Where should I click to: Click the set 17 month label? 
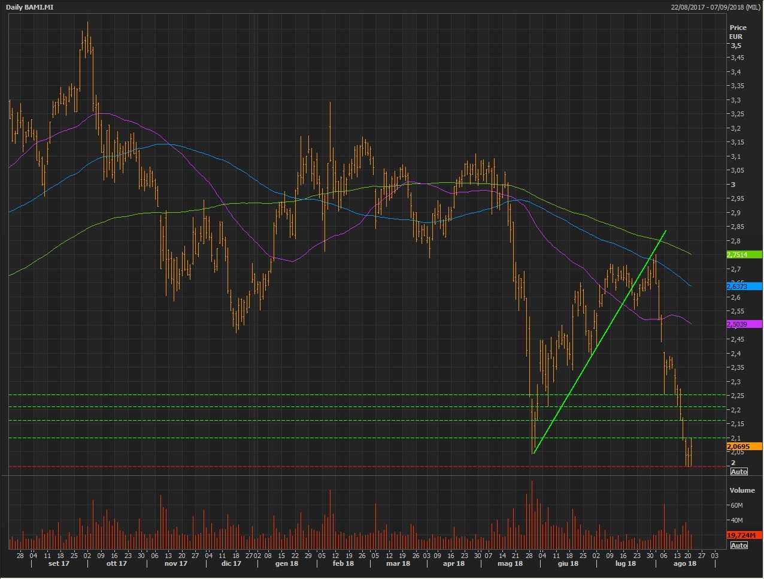click(59, 563)
